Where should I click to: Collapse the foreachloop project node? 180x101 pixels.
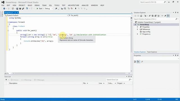click(x=135, y=25)
